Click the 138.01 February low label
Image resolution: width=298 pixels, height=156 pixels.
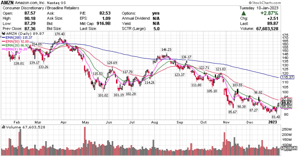tap(19, 63)
